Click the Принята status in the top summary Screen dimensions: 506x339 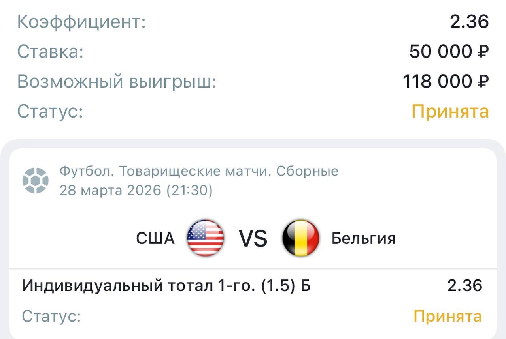(x=450, y=112)
